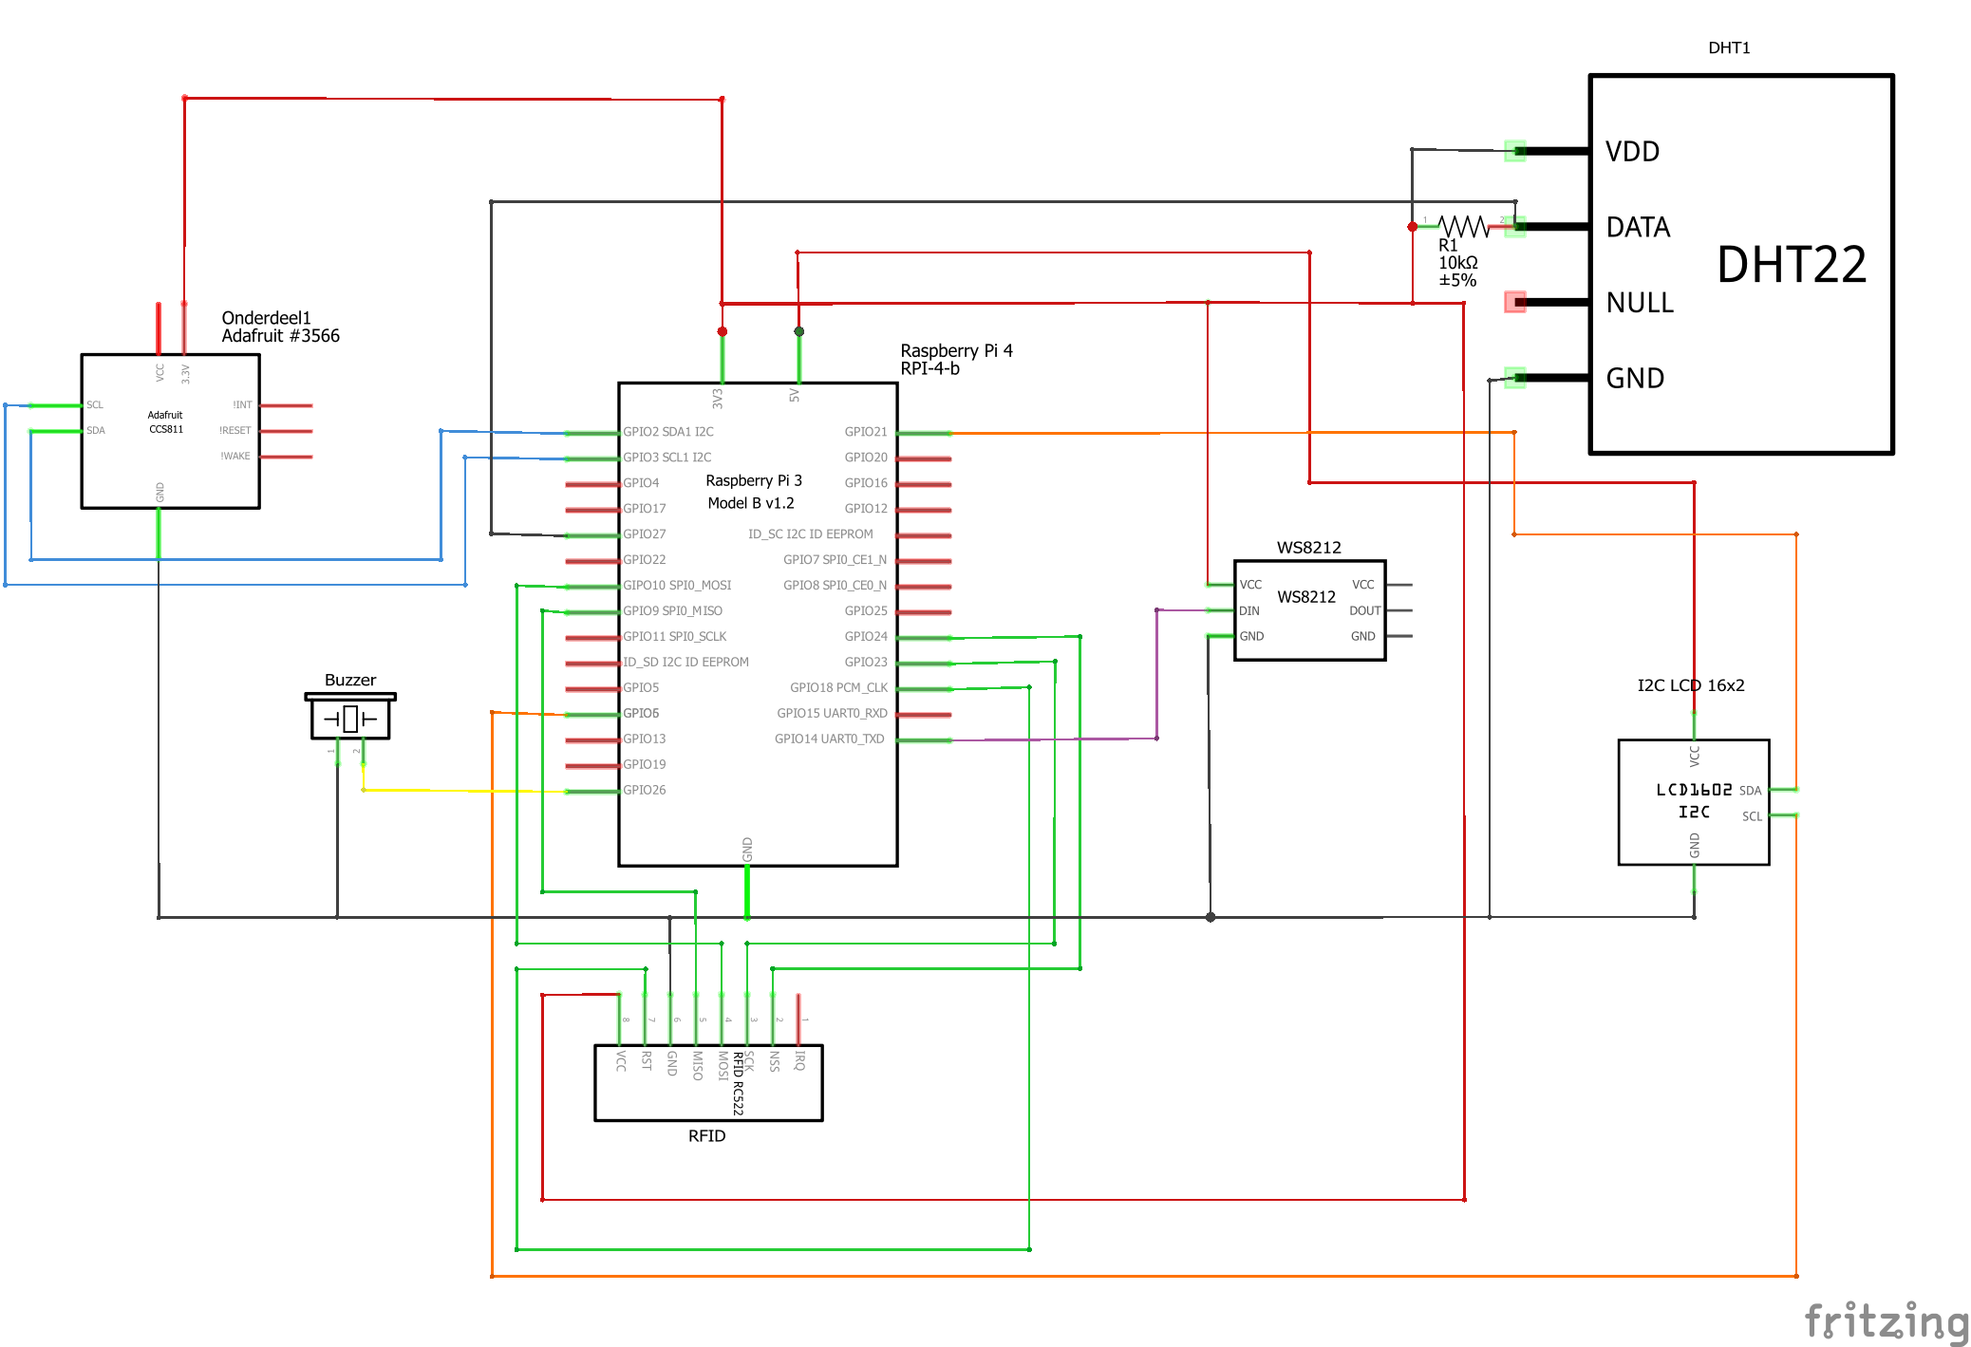The height and width of the screenshot is (1347, 1971).
Task: Select the R1 resistor zigzag symbol
Action: coord(1463,226)
